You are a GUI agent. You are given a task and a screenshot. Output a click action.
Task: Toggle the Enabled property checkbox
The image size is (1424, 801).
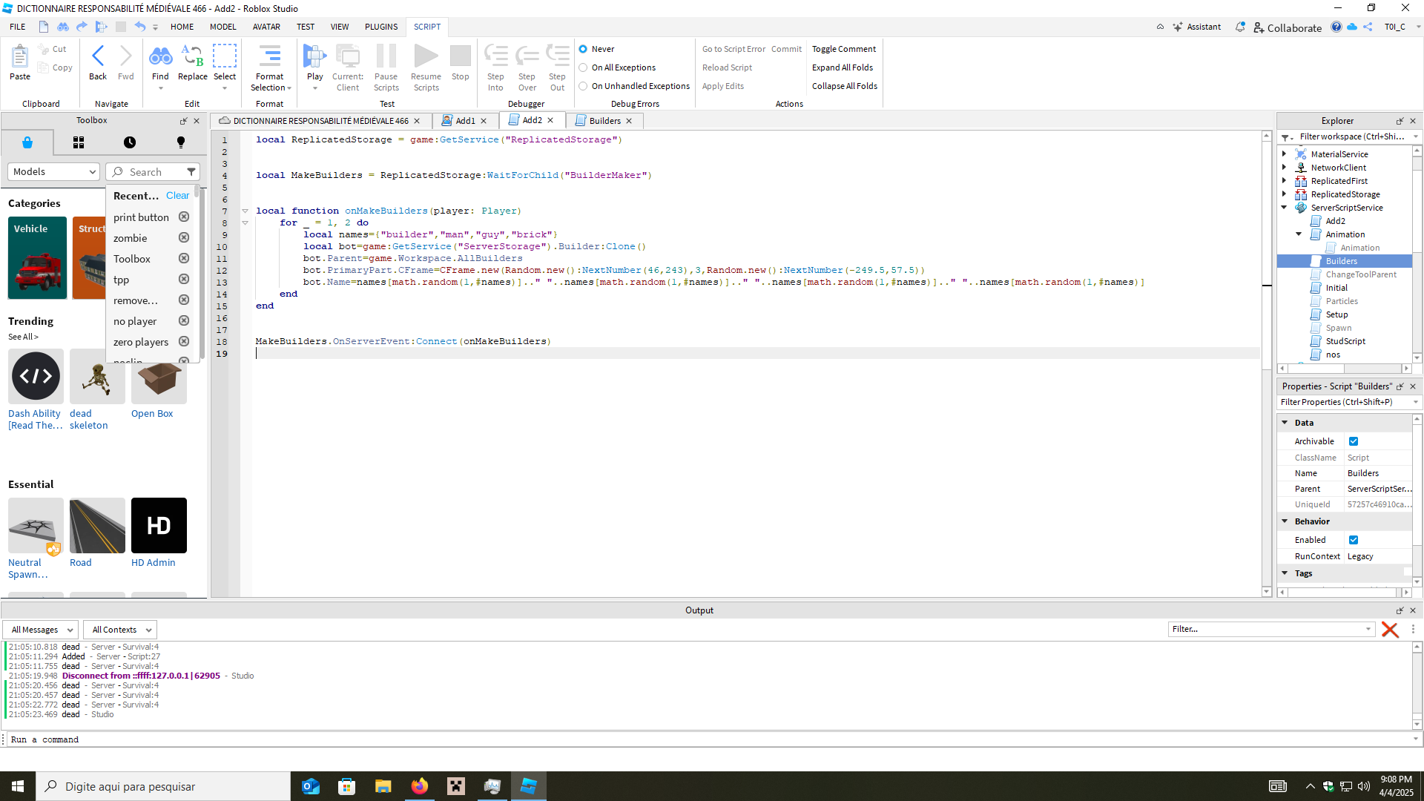tap(1354, 540)
